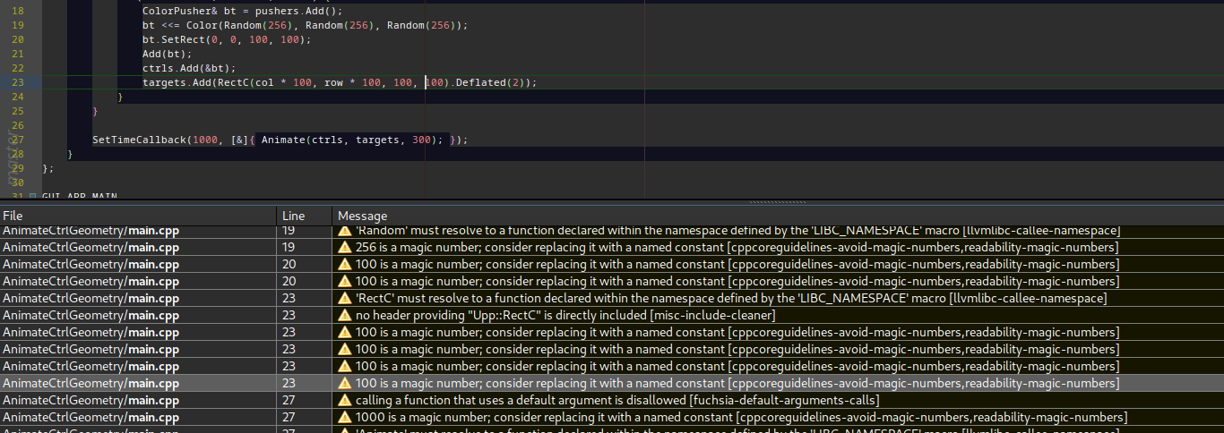
Task: Click warning icon on second line 20 message
Action: 344,282
